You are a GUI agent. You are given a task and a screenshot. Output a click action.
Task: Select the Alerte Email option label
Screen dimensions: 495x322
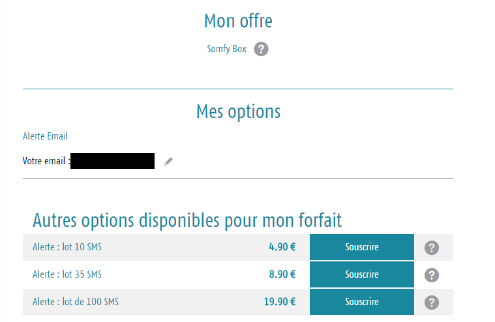(45, 136)
